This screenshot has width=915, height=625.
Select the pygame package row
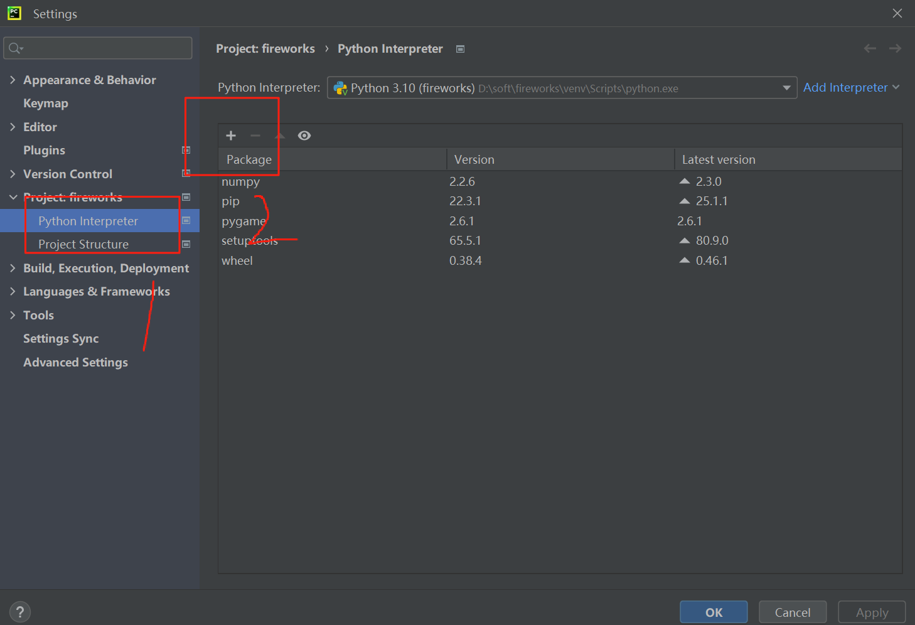point(560,221)
